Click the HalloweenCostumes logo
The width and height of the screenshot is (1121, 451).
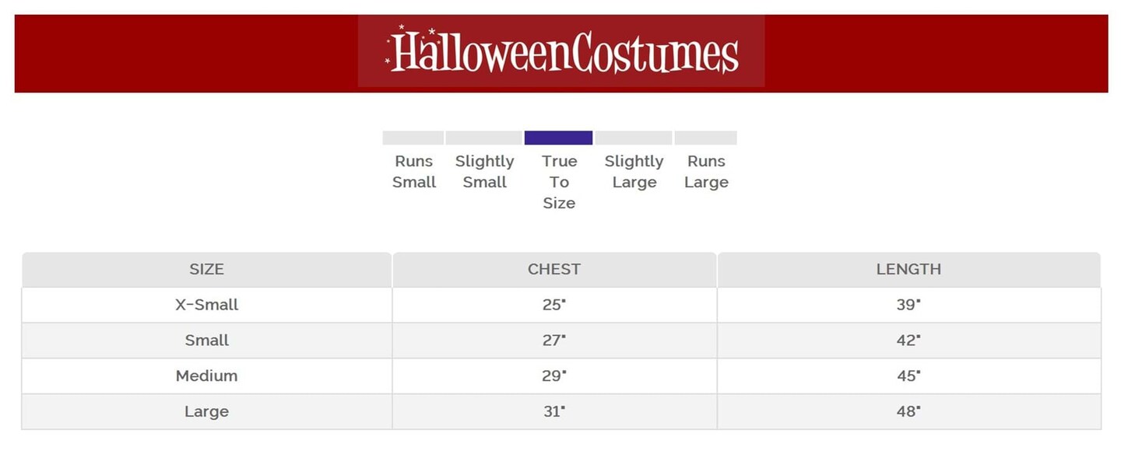point(561,52)
